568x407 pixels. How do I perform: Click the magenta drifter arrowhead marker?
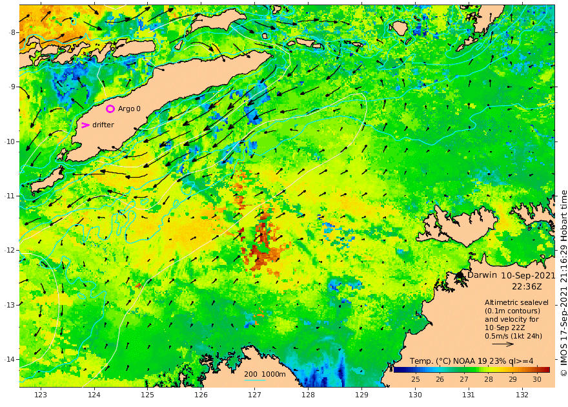85,125
